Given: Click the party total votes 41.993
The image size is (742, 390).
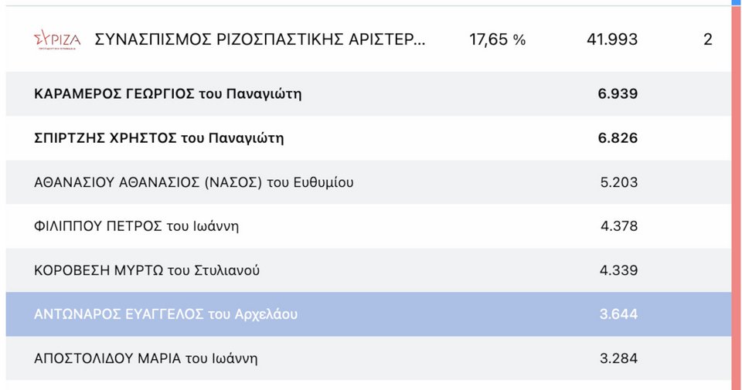Looking at the screenshot, I should (x=612, y=39).
